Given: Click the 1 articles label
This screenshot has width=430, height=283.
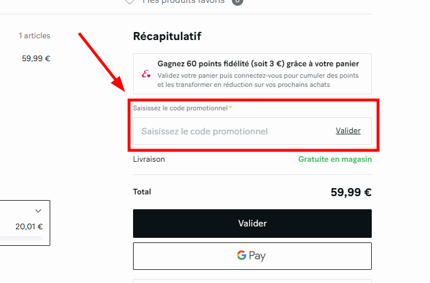Looking at the screenshot, I should pyautogui.click(x=34, y=35).
